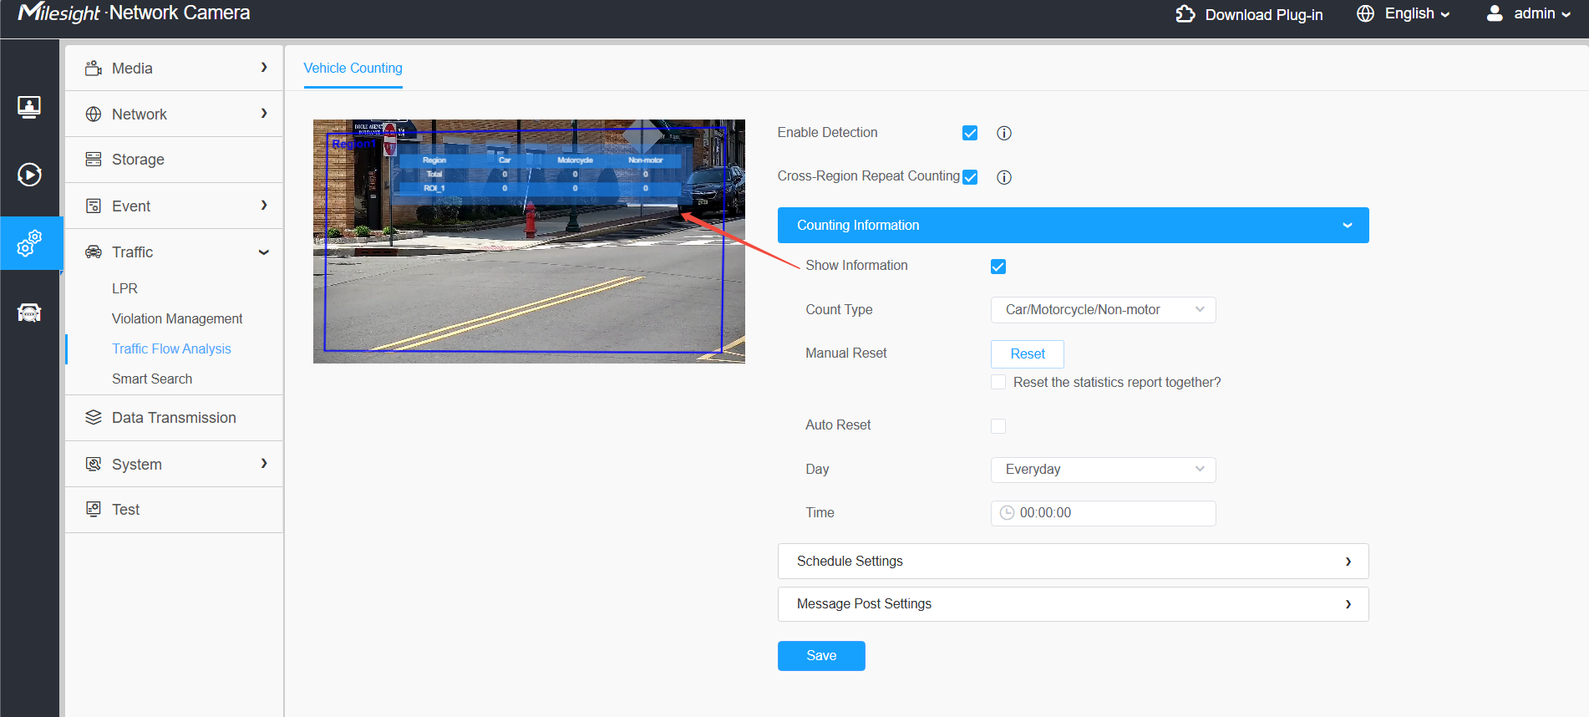Click the Save button
The image size is (1589, 717).
point(821,656)
